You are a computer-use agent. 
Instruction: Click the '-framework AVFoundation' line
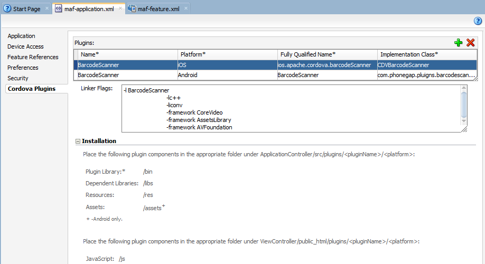click(199, 127)
